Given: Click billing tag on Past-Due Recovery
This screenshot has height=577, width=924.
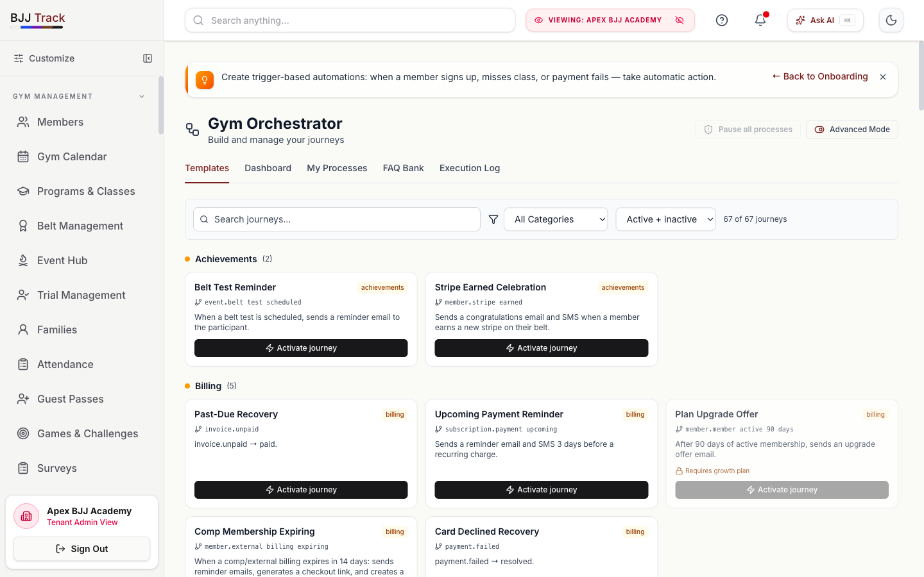Looking at the screenshot, I should point(395,414).
